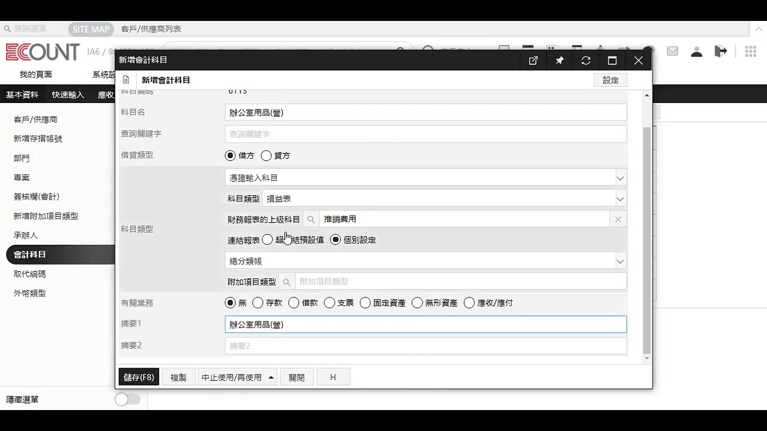767x431 pixels.
Task: Click the 附加項目類型 input field
Action: [x=461, y=282]
